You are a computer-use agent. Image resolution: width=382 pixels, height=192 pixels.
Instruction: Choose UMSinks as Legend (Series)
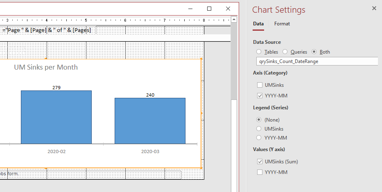tap(259, 129)
